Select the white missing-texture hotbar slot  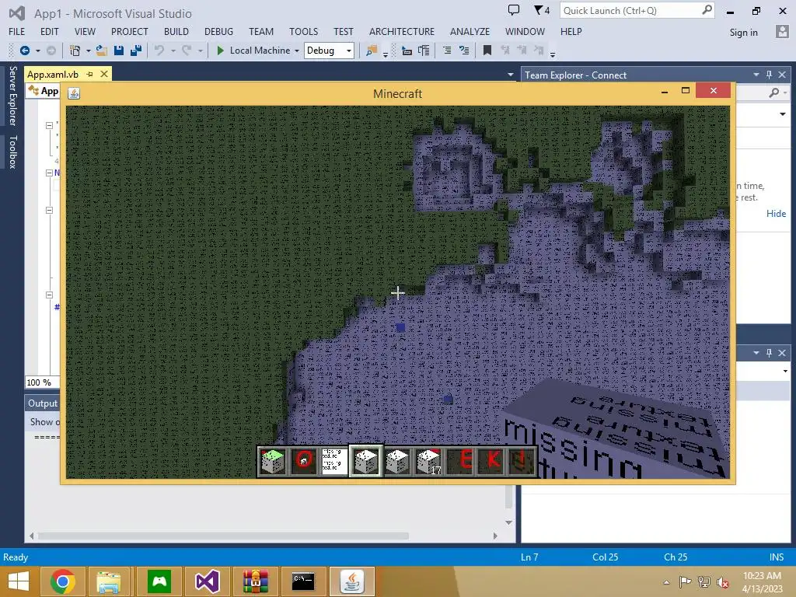(334, 461)
